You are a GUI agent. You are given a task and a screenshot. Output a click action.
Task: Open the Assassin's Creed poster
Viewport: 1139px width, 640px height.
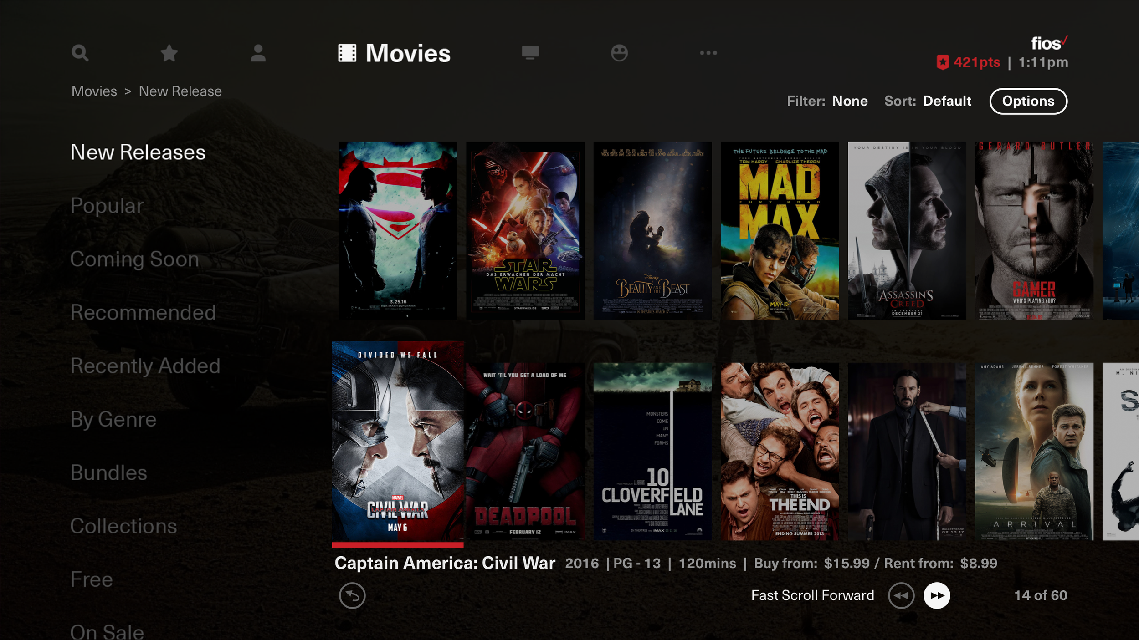click(x=907, y=231)
